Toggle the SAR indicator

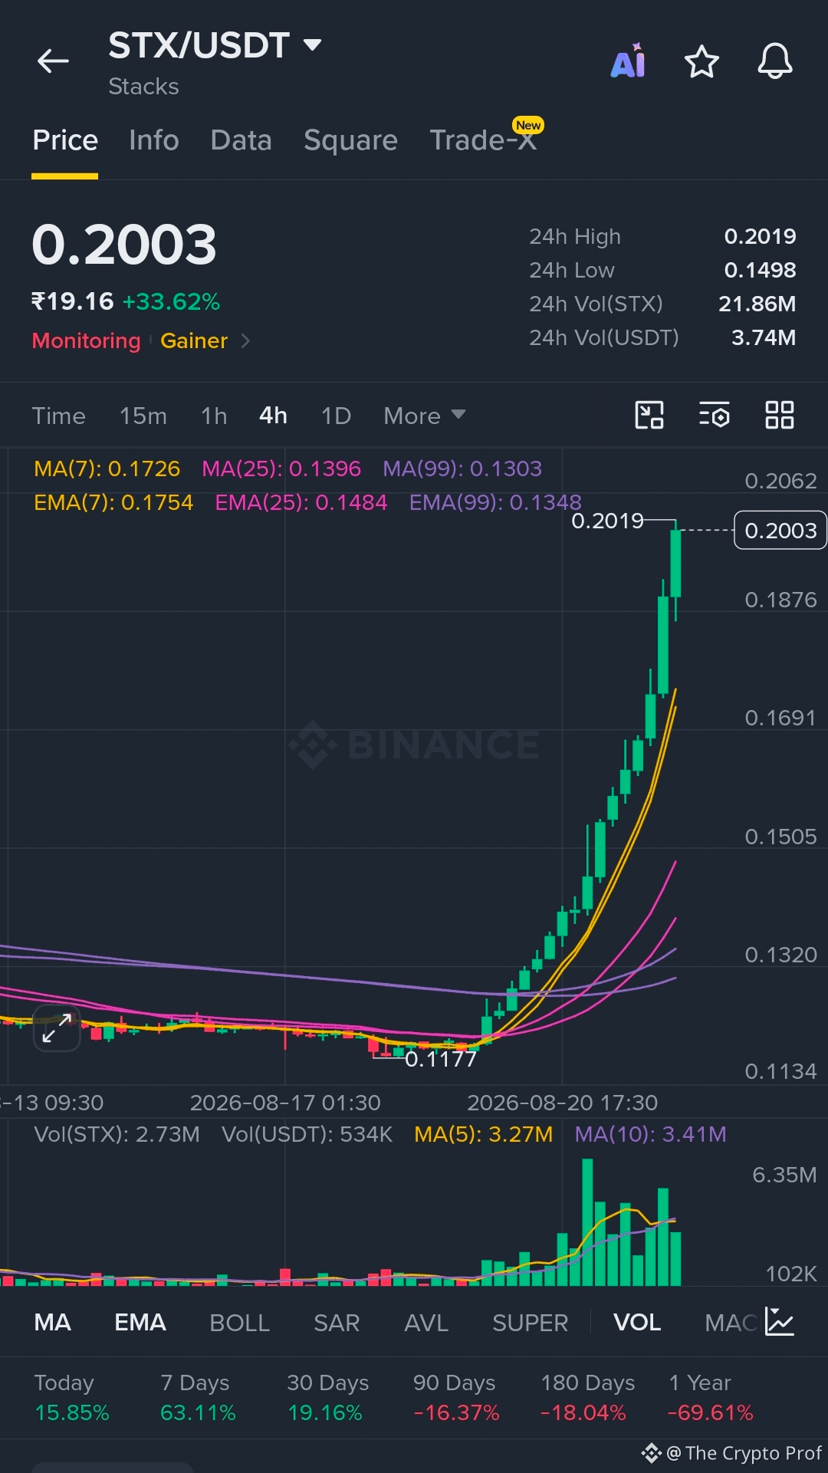[336, 1322]
